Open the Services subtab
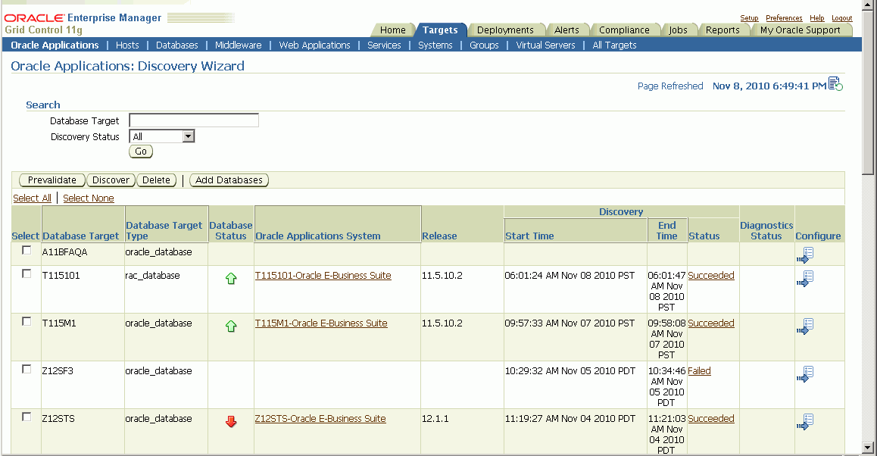Image resolution: width=877 pixels, height=456 pixels. [x=384, y=45]
